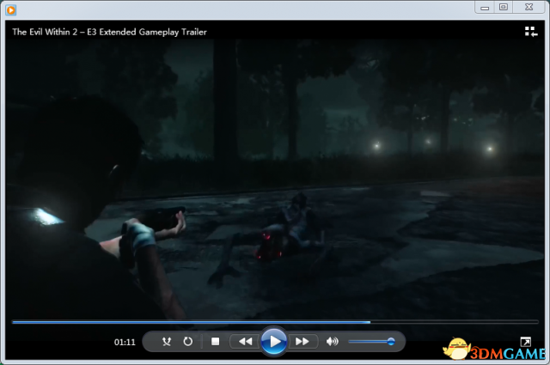Seek on the video progress bar
550x365 pixels.
tap(275, 321)
